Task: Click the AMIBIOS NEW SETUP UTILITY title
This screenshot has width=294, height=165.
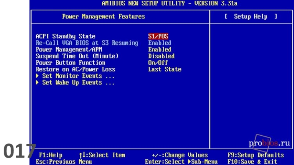Action: tap(169, 3)
